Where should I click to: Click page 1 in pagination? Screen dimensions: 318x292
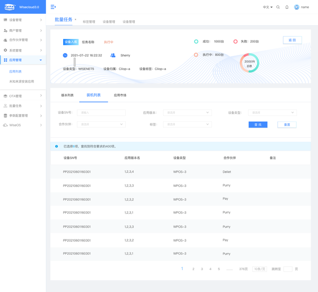click(182, 269)
